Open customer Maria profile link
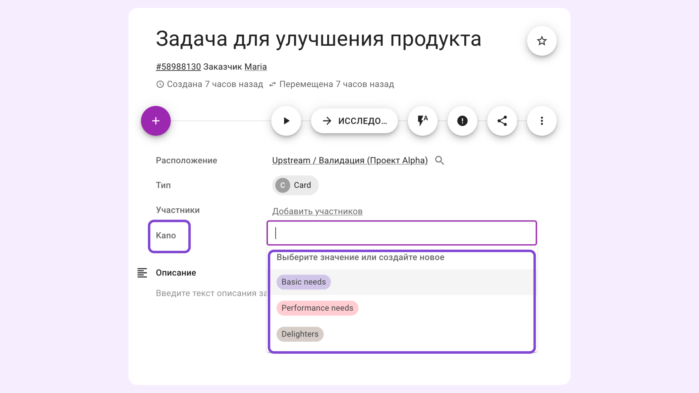Image resolution: width=699 pixels, height=393 pixels. coord(255,67)
